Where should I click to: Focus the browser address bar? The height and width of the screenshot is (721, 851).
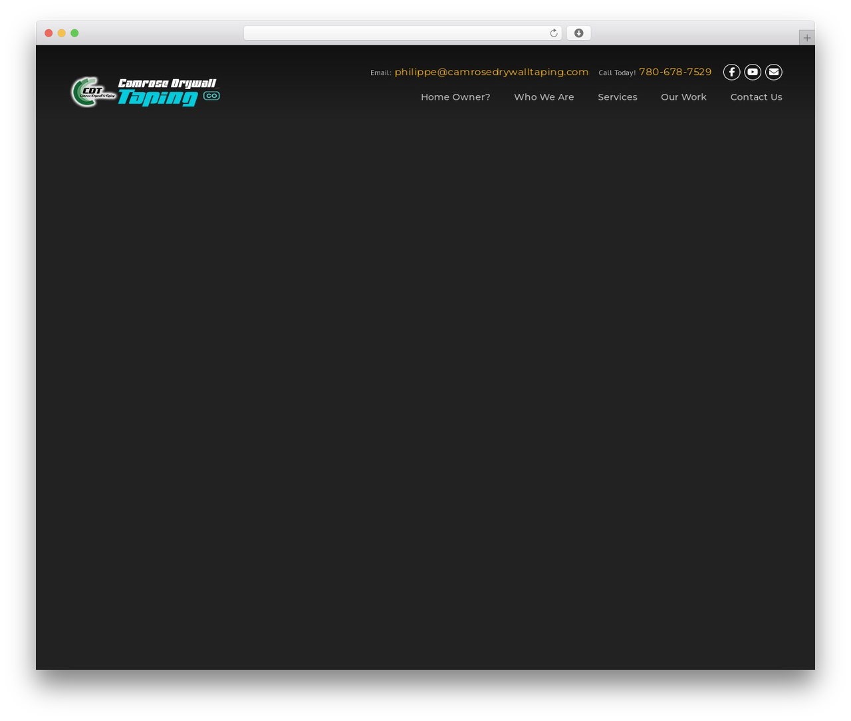click(x=402, y=33)
